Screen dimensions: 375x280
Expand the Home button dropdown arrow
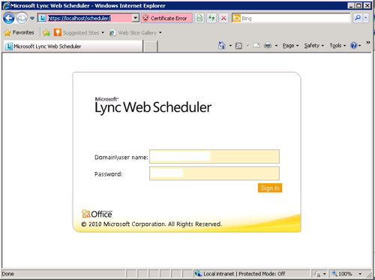[x=230, y=46]
